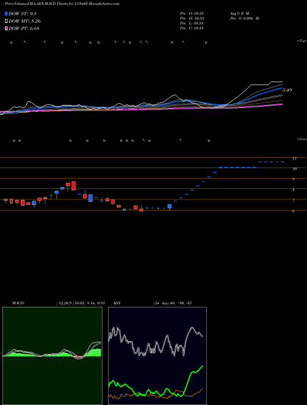The image size is (307, 405).
Task: Open the ADX indicator chart panel
Action: click(x=157, y=356)
